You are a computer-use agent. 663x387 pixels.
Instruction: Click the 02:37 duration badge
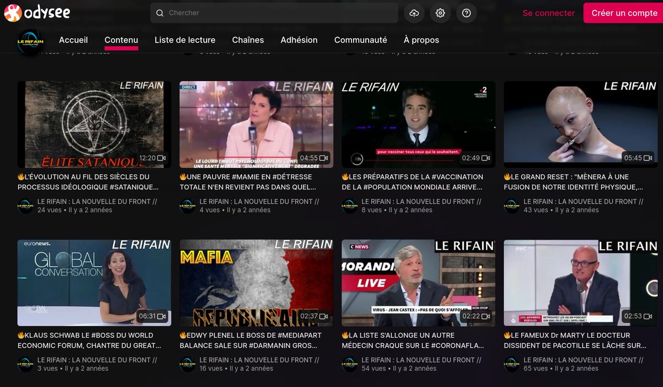pos(314,316)
